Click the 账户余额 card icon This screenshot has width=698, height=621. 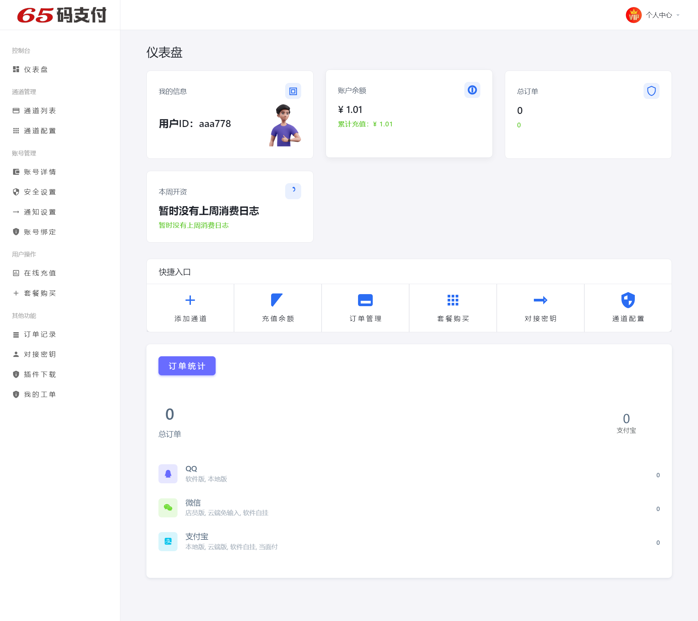[x=472, y=90]
